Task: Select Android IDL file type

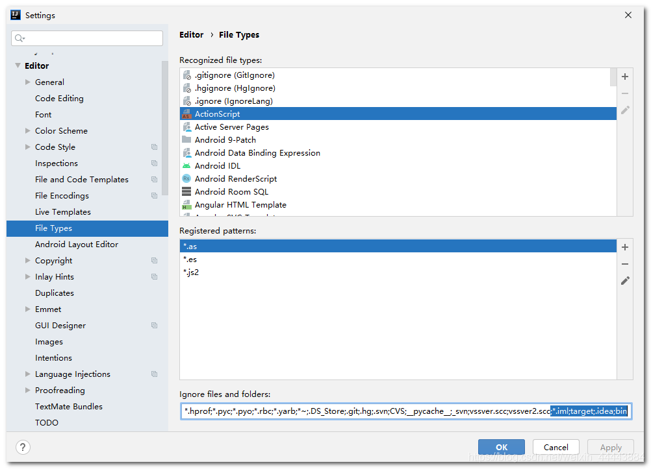Action: click(218, 166)
